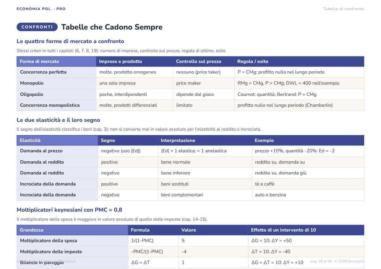The image size is (381, 269).
Task: Click the "Forma di mercato" column header
Action: pos(57,61)
